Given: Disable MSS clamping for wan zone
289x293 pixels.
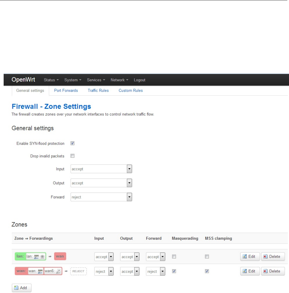Looking at the screenshot, I should point(207,271).
